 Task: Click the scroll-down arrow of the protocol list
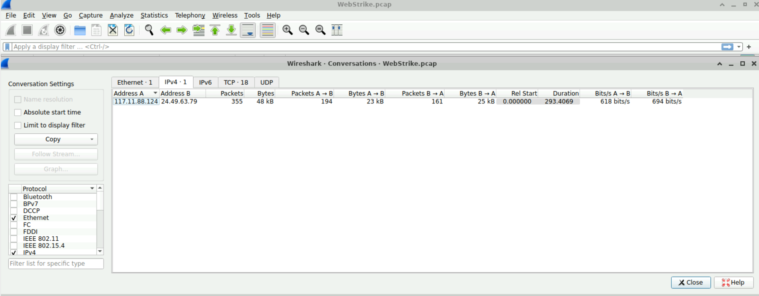[x=100, y=251]
